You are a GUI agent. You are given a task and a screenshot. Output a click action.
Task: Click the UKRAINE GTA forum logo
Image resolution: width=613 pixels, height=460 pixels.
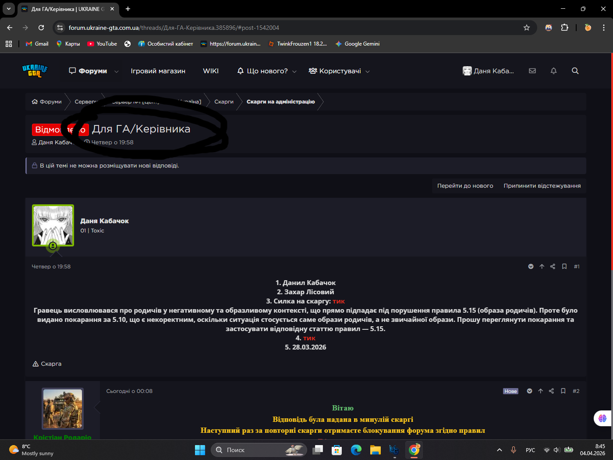tap(35, 71)
